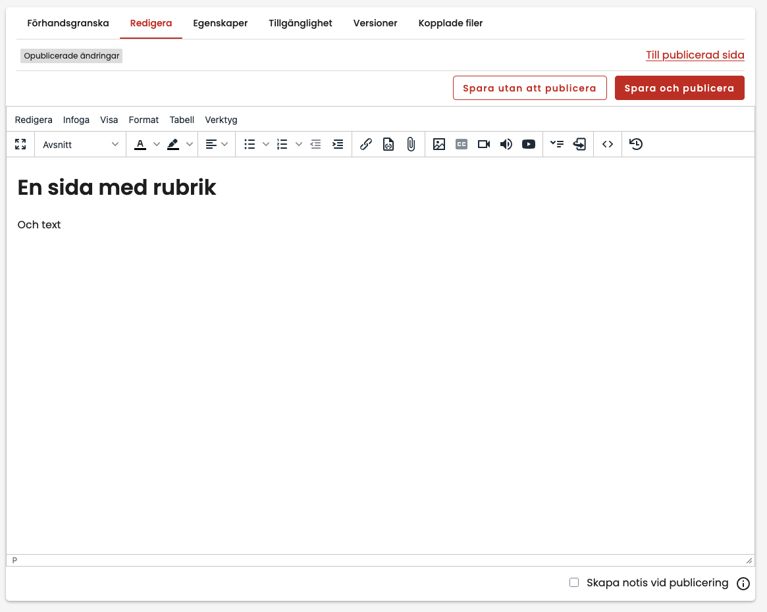Insert an image with the picture icon
Screen dimensions: 767x612
coord(439,144)
